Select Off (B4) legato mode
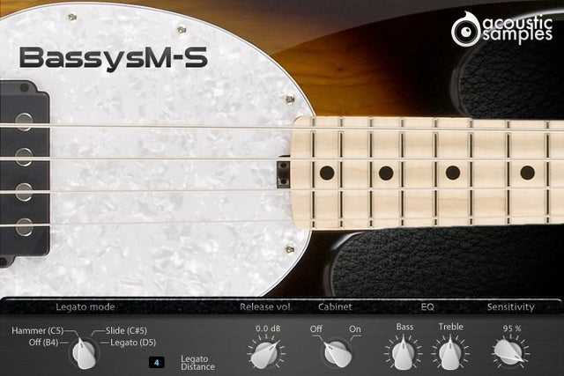Screen dimensions: 564x376 pos(42,342)
